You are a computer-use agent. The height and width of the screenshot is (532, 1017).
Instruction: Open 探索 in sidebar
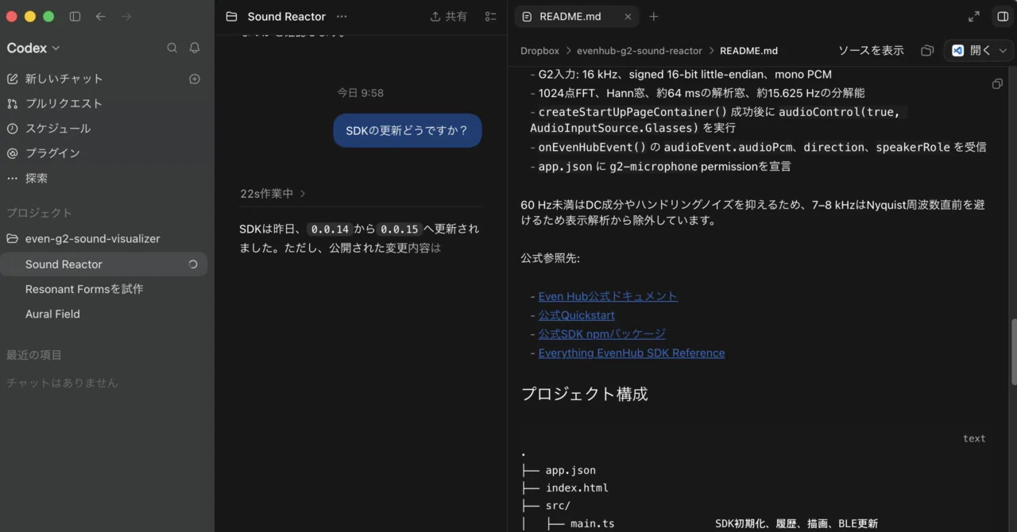coord(103,178)
